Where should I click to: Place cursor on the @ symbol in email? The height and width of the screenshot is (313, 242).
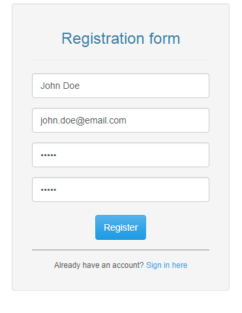80,121
